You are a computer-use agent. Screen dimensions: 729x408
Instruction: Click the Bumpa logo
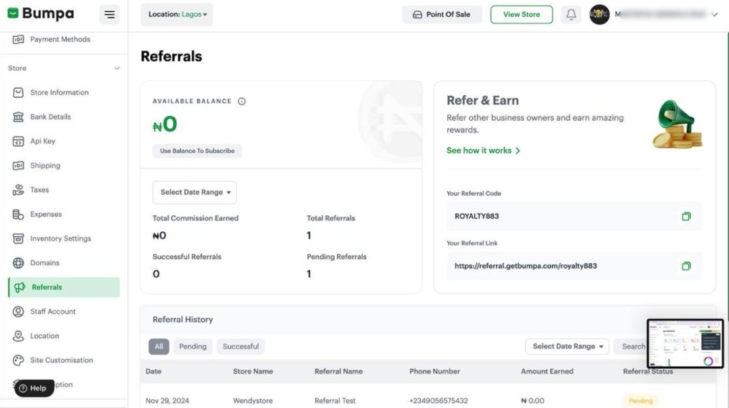tap(40, 14)
